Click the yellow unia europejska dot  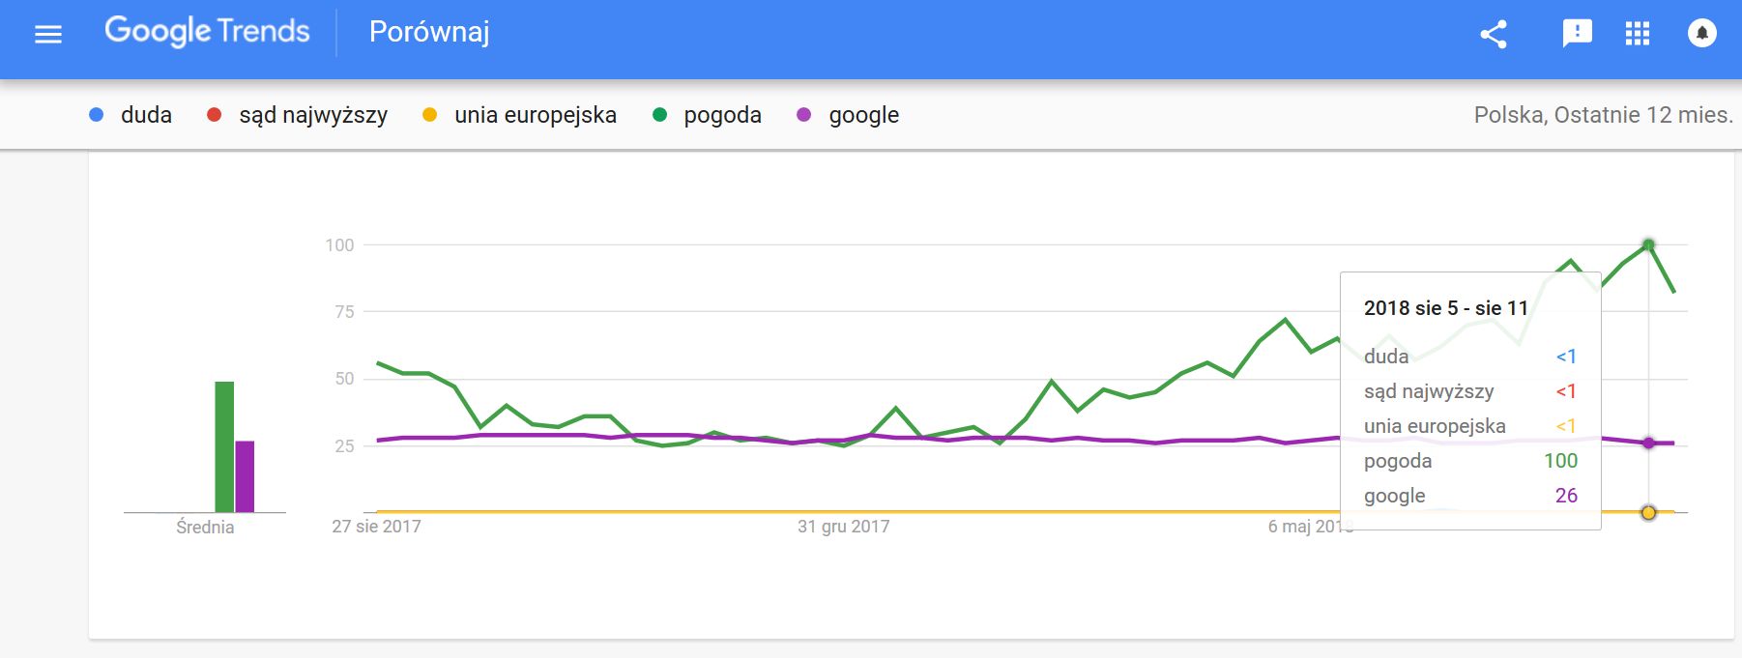pyautogui.click(x=430, y=115)
